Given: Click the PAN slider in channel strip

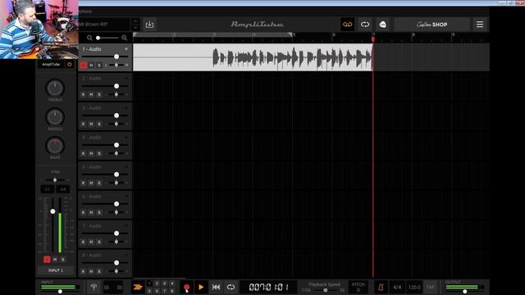Looking at the screenshot, I should click(x=55, y=180).
